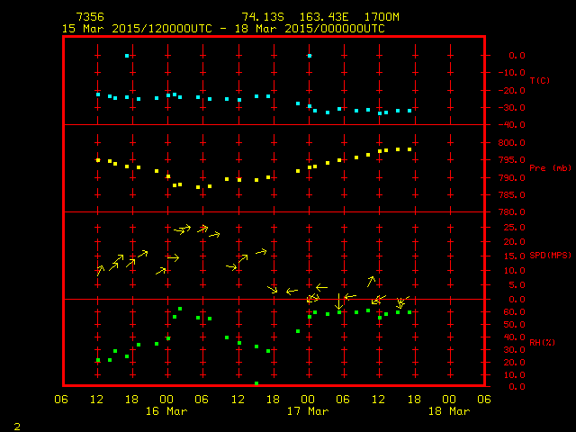Click the start time 15 Mar 2015/120000UTC

[134, 29]
